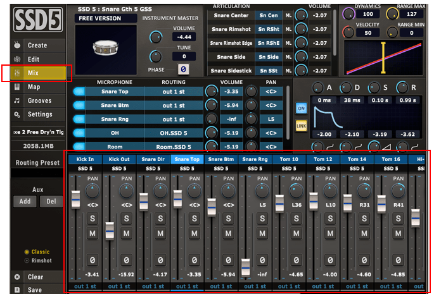Click the Range Max value field 127
This screenshot has height=297, width=434.
412,14
